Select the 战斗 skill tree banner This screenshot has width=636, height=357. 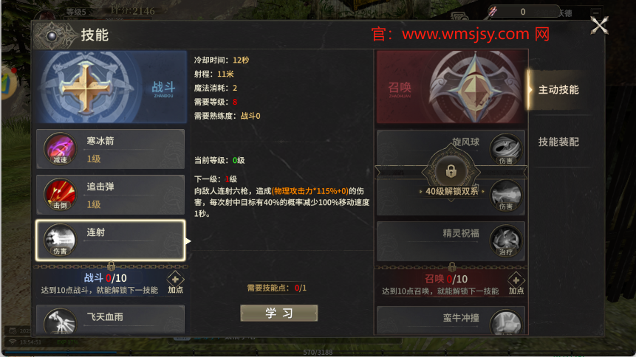111,87
